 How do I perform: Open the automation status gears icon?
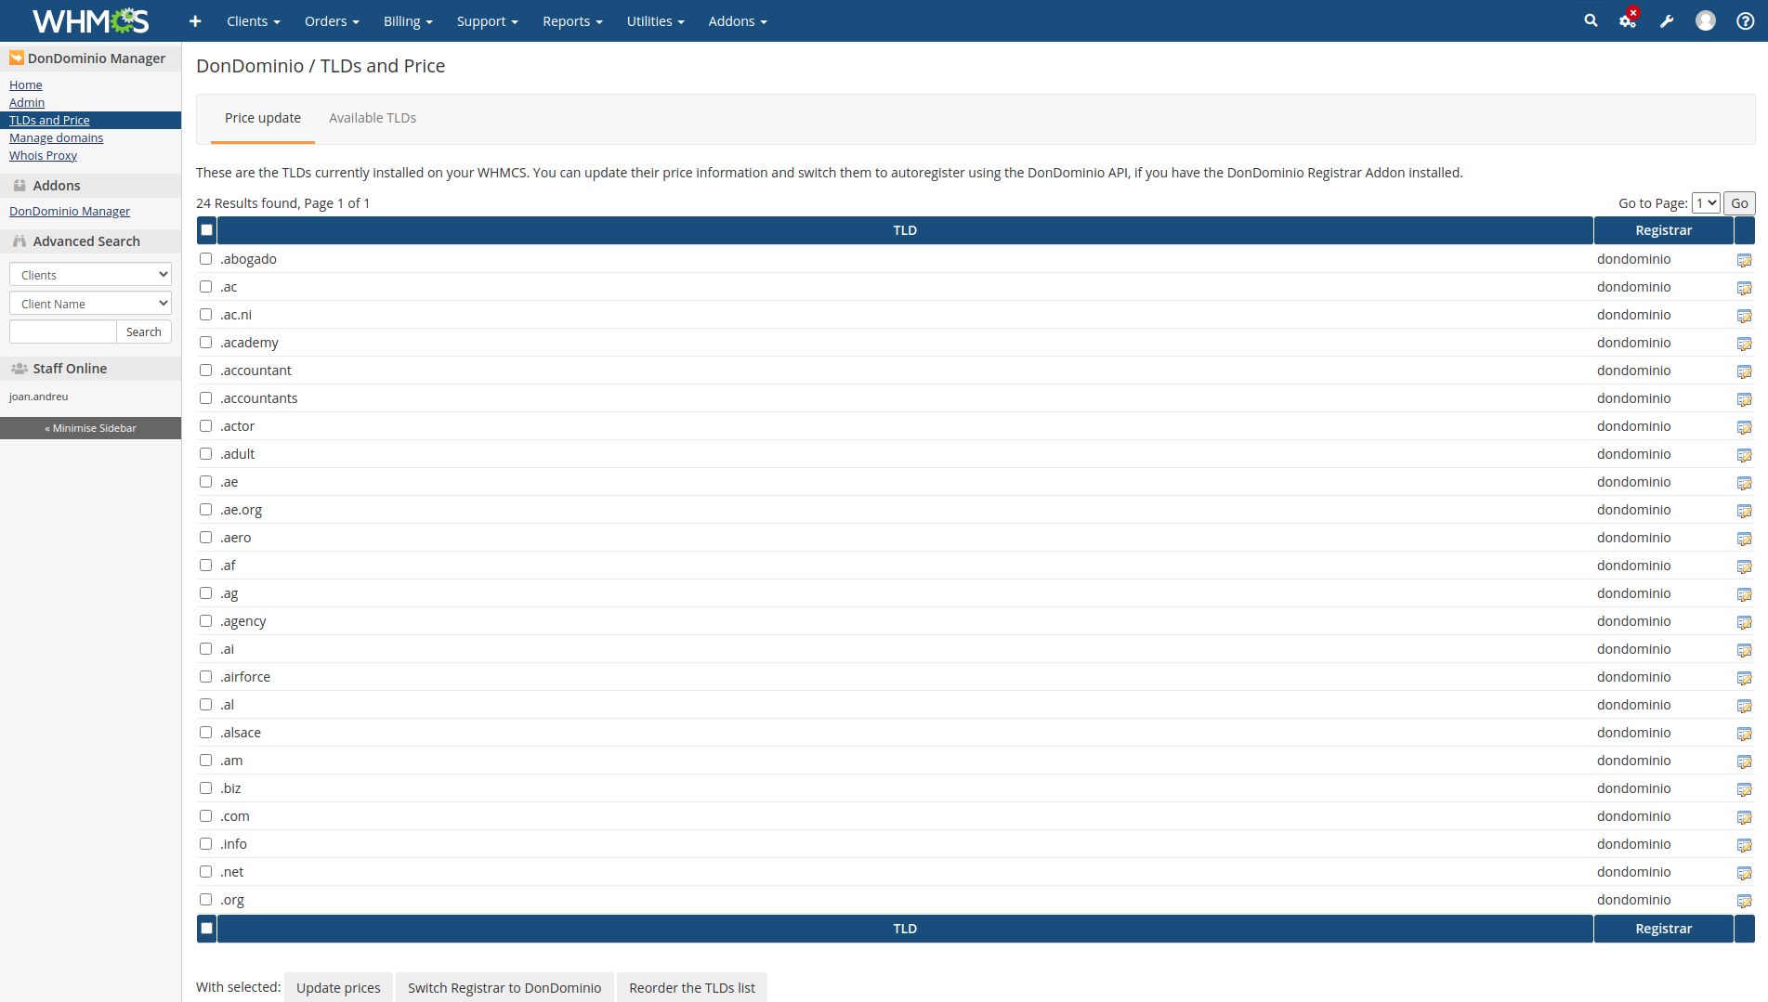point(1629,20)
